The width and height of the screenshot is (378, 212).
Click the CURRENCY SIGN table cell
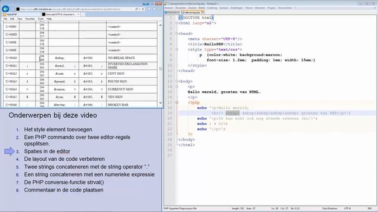click(132, 89)
